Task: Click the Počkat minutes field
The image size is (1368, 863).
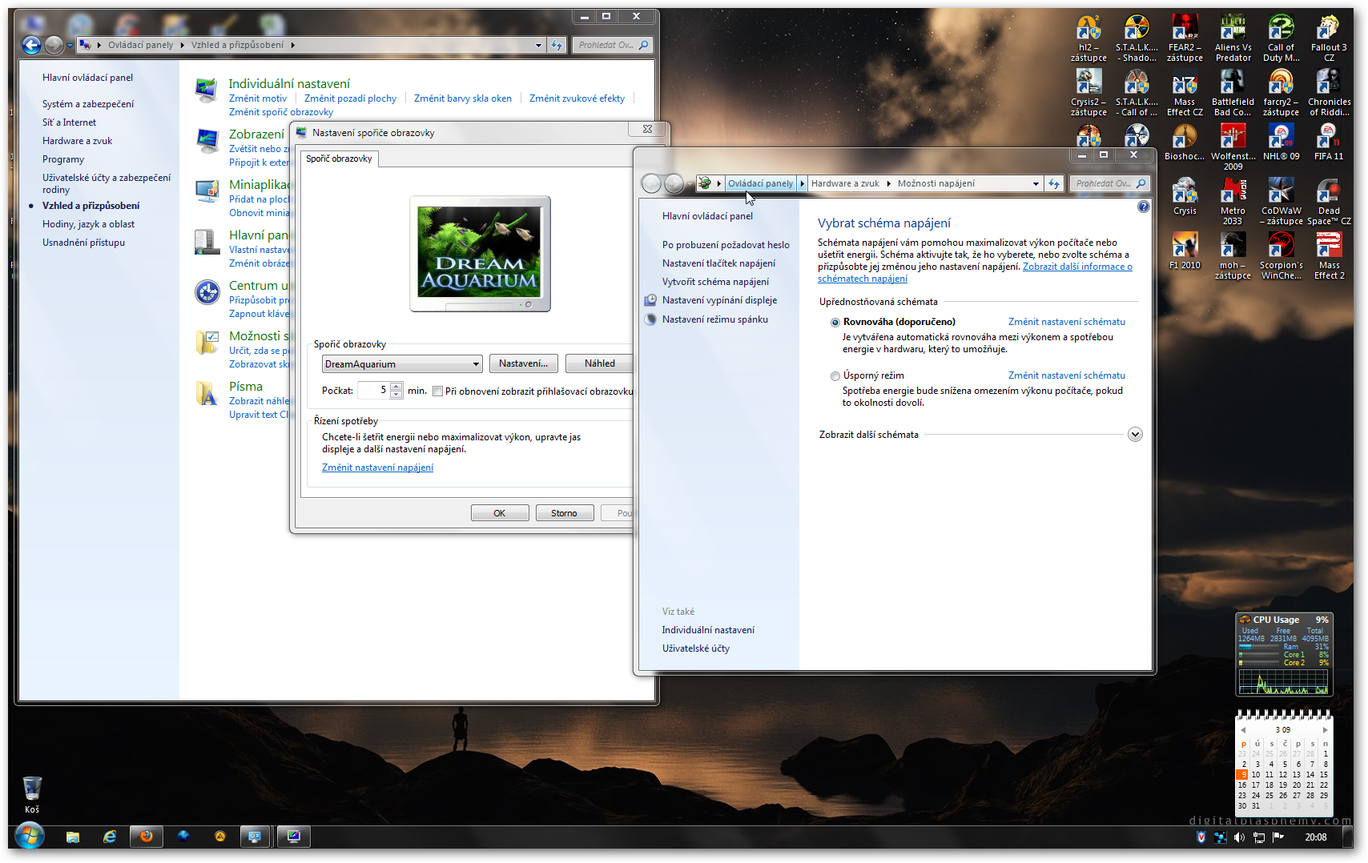Action: pos(374,391)
